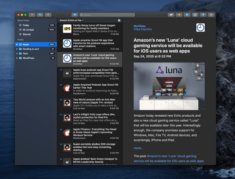Open Laut's Inflight Folio case article

coord(90,119)
